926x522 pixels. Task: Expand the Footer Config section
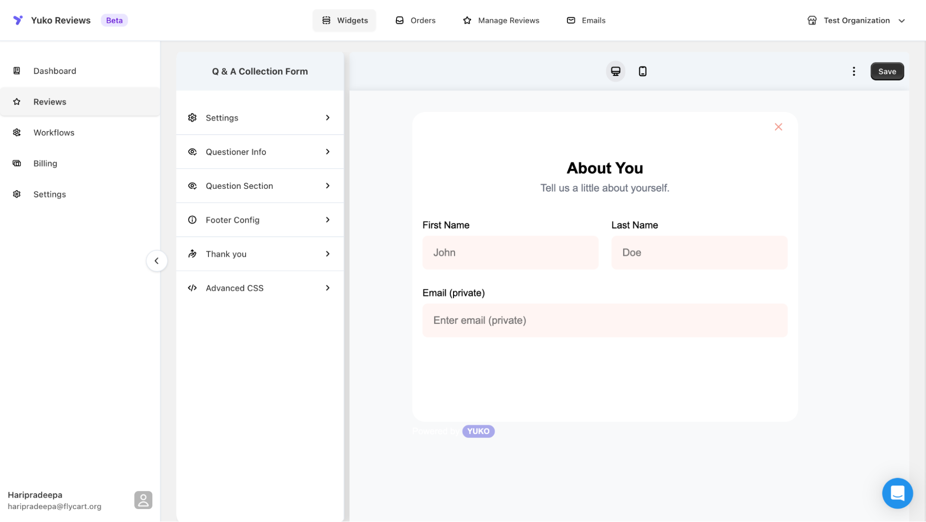(x=259, y=220)
